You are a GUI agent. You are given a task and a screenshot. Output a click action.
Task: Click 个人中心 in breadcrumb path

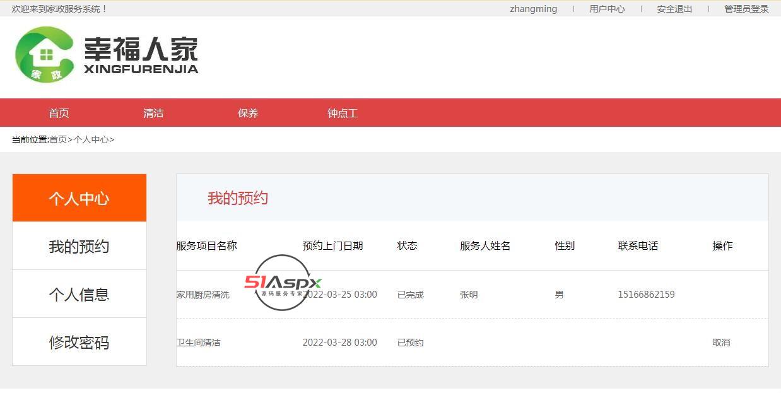pyautogui.click(x=91, y=139)
